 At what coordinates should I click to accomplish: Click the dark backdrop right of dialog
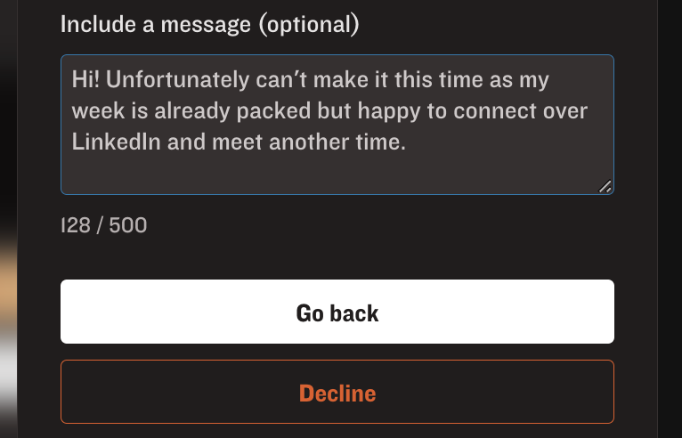point(670,219)
